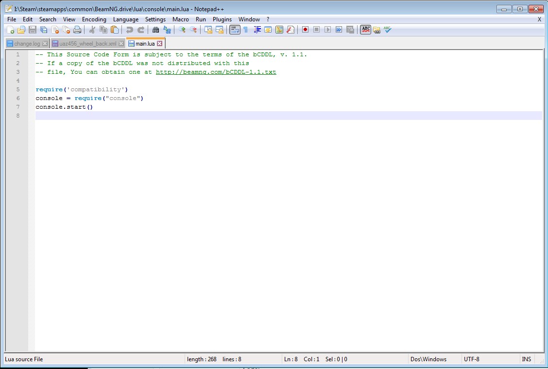Viewport: 548px width, 369px height.
Task: Click Run a Macro Multiple Times icon
Action: tap(339, 30)
